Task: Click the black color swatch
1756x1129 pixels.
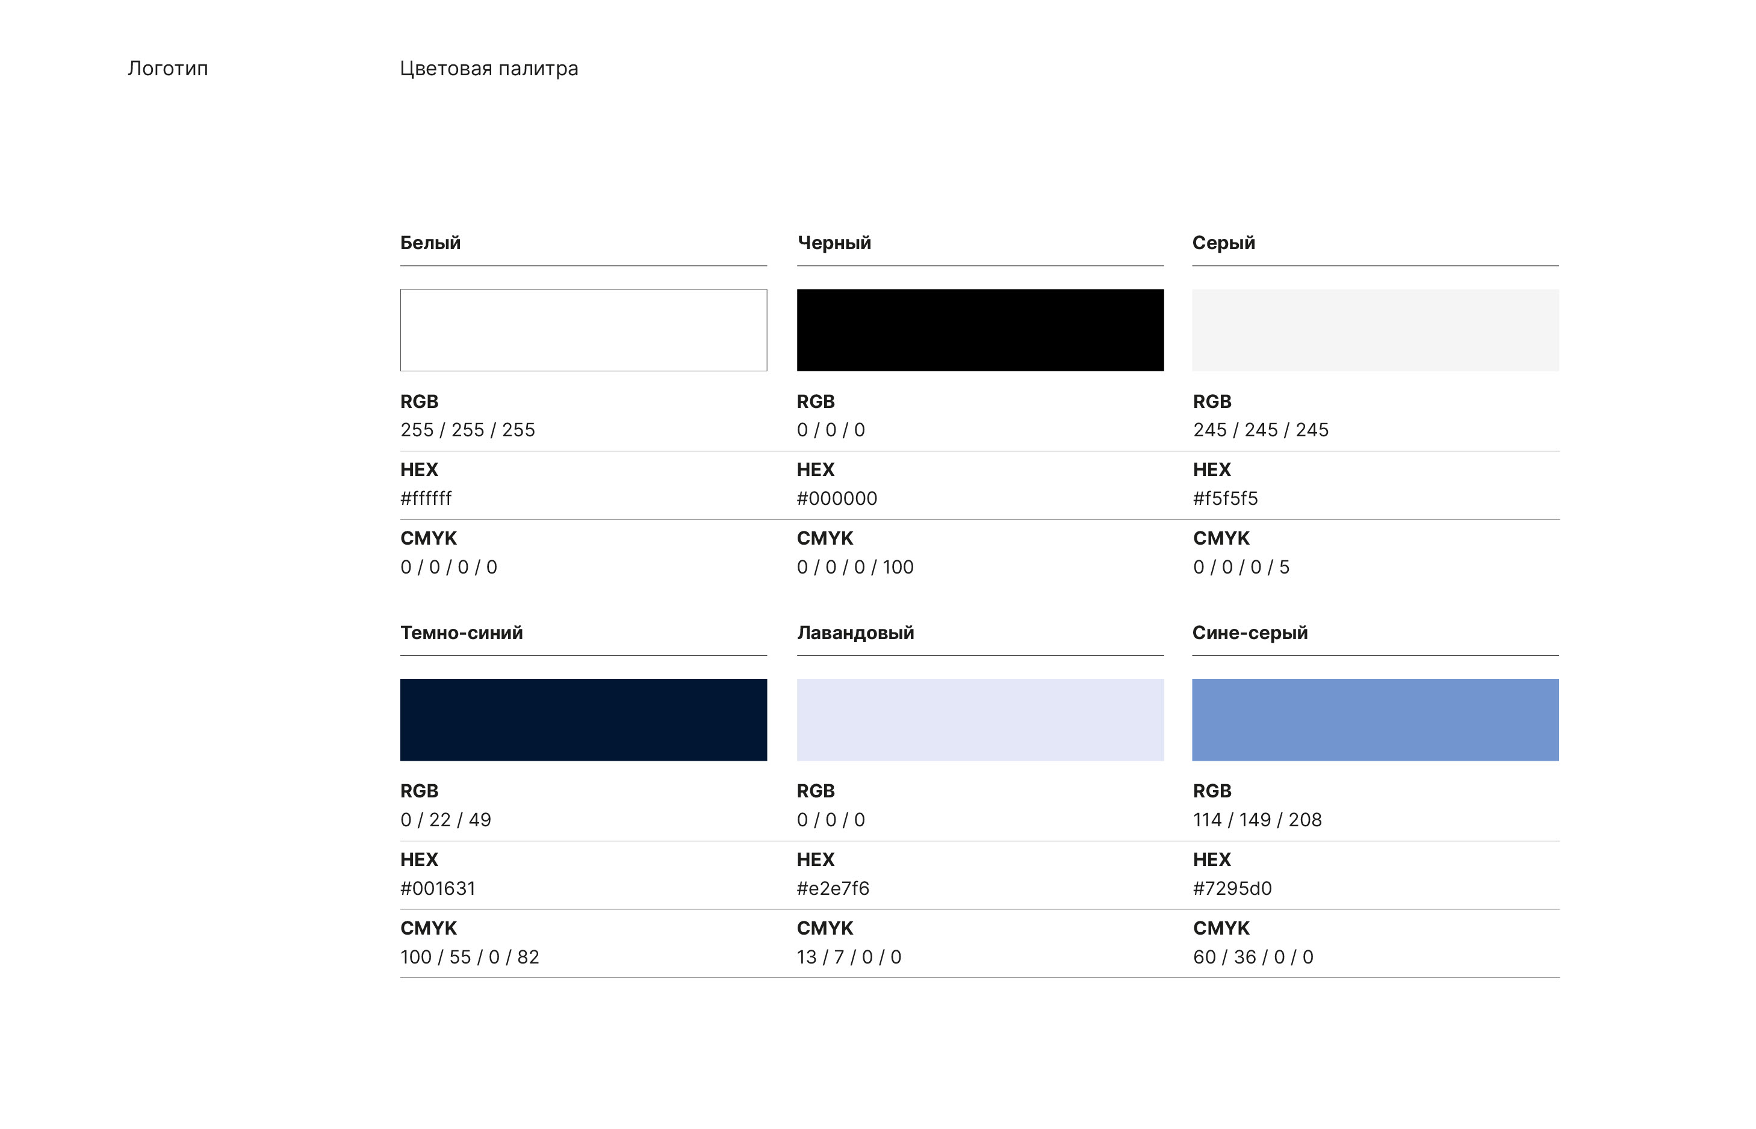Action: click(x=979, y=330)
